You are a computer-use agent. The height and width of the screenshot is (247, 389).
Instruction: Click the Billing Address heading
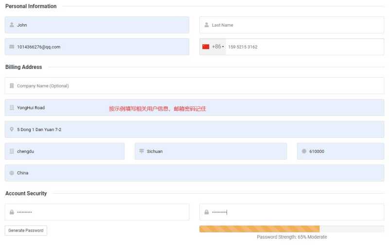click(x=23, y=67)
